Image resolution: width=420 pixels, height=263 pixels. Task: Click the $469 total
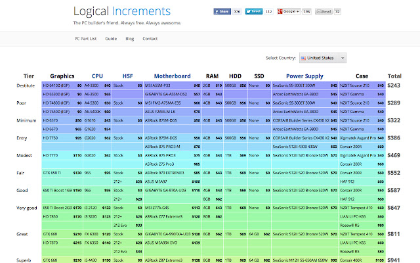394,155
